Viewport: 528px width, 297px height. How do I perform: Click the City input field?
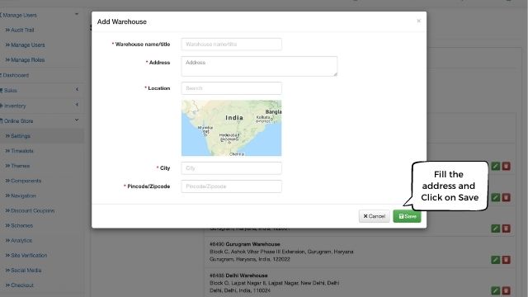(x=231, y=168)
